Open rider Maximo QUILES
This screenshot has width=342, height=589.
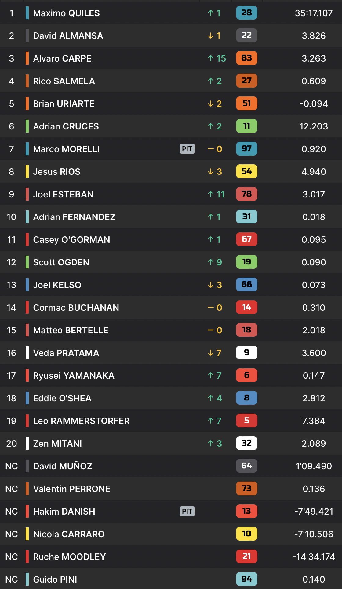[x=66, y=13]
